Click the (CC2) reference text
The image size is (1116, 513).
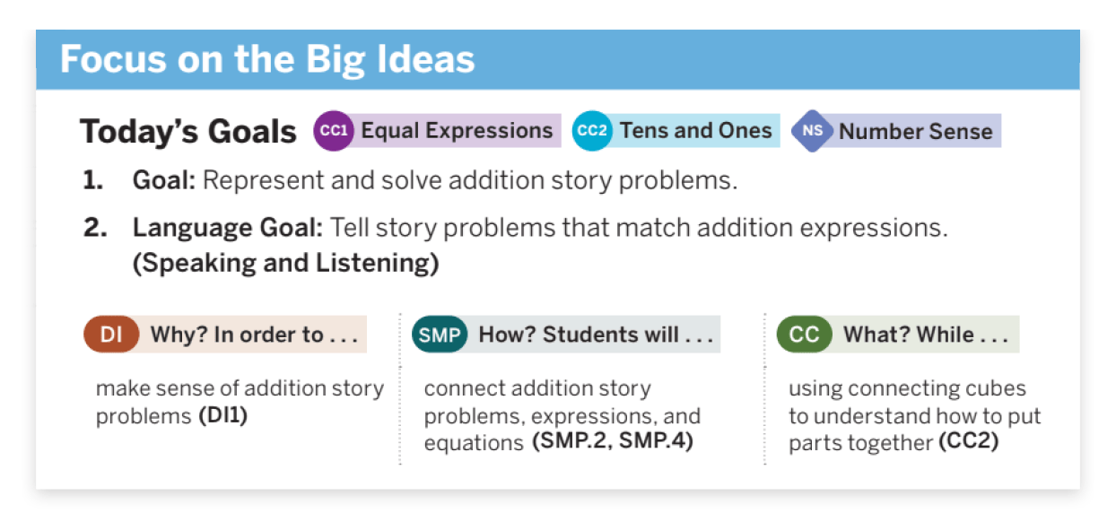pyautogui.click(x=968, y=443)
